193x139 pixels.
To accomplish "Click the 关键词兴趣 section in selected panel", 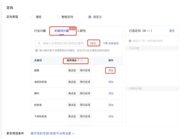I will 152,89.
